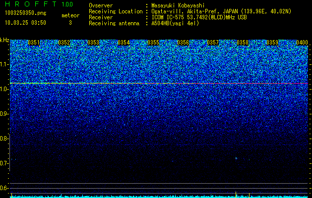Screen dimensions: 312x198
Task: Click the 0355 time marker
Action: [153, 43]
